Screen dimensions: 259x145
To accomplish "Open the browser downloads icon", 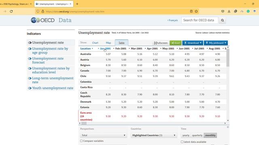I will tap(229, 11).
